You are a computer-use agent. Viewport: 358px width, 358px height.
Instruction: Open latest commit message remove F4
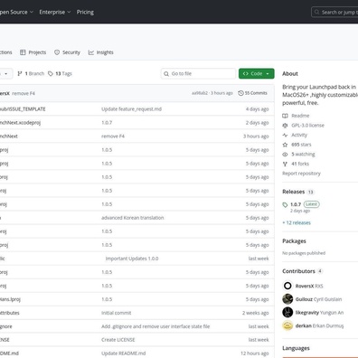click(x=24, y=93)
